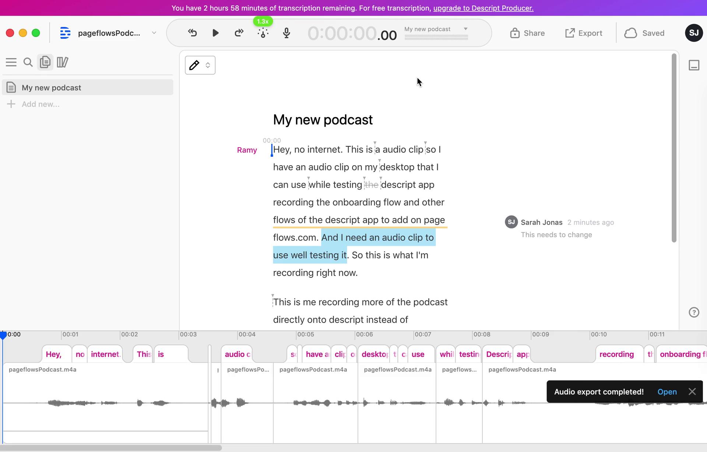Enable the audio export Open button
The height and width of the screenshot is (452, 707).
click(x=667, y=392)
